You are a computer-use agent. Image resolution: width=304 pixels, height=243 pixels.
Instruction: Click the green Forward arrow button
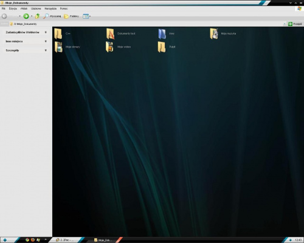(26, 16)
